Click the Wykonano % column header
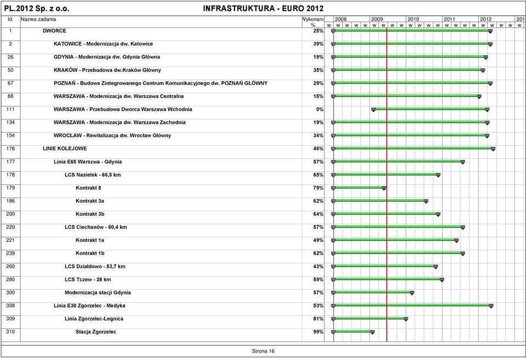The image size is (526, 358). click(x=313, y=22)
